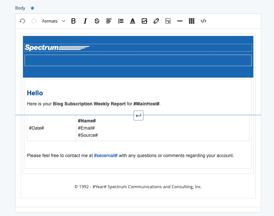274x216 pixels.
Task: Insert a numbered list
Action: click(x=121, y=21)
